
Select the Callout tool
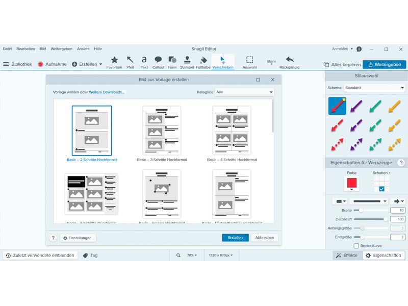click(x=158, y=62)
